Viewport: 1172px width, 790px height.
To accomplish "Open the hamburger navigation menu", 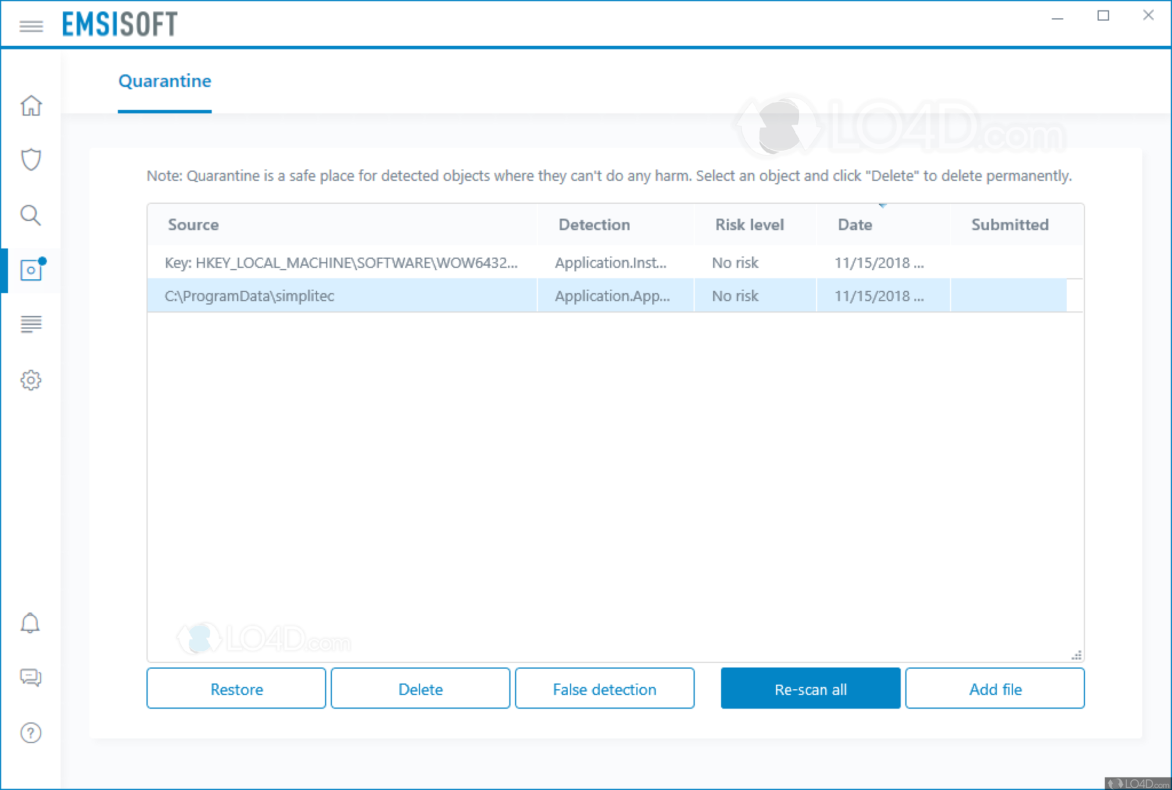I will click(x=30, y=26).
